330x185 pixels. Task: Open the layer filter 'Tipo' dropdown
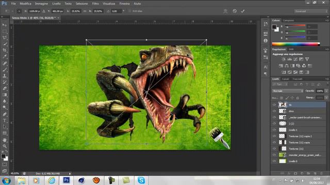(280, 84)
